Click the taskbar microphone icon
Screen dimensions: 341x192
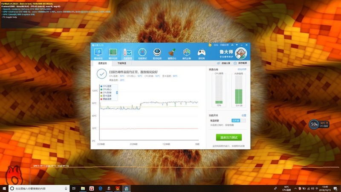(x=66, y=189)
